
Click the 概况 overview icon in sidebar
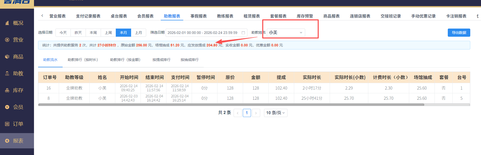pyautogui.click(x=7, y=23)
